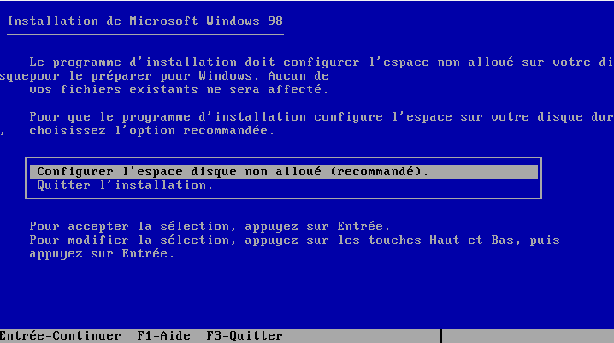614x343 pixels.
Task: Click 'Entrée=Continuer' in the status bar
Action: tap(60, 336)
